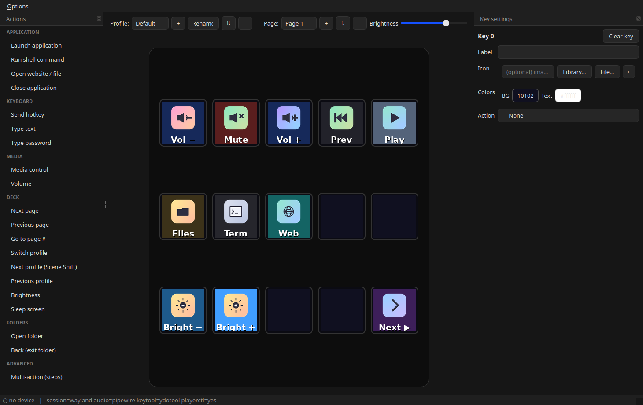Select Volume action
This screenshot has width=643, height=405.
tap(52, 184)
